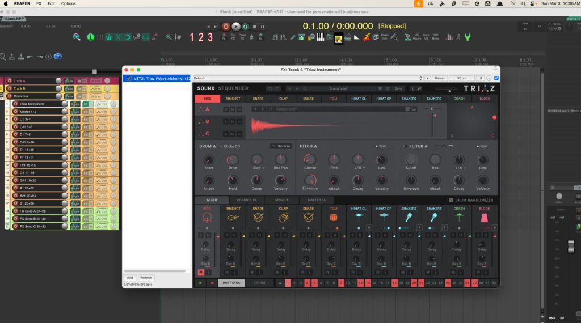Image resolution: width=581 pixels, height=323 pixels.
Task: Toggle the Filter A on/off switch
Action: click(x=405, y=146)
